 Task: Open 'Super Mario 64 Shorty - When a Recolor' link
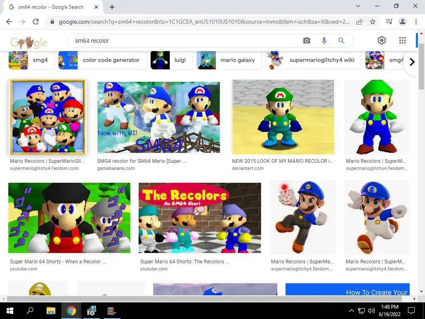click(58, 262)
